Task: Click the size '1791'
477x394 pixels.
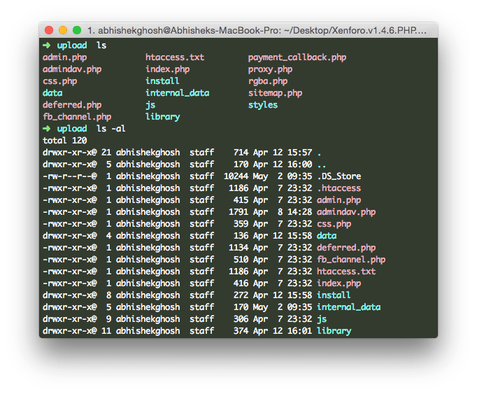Action: point(239,212)
